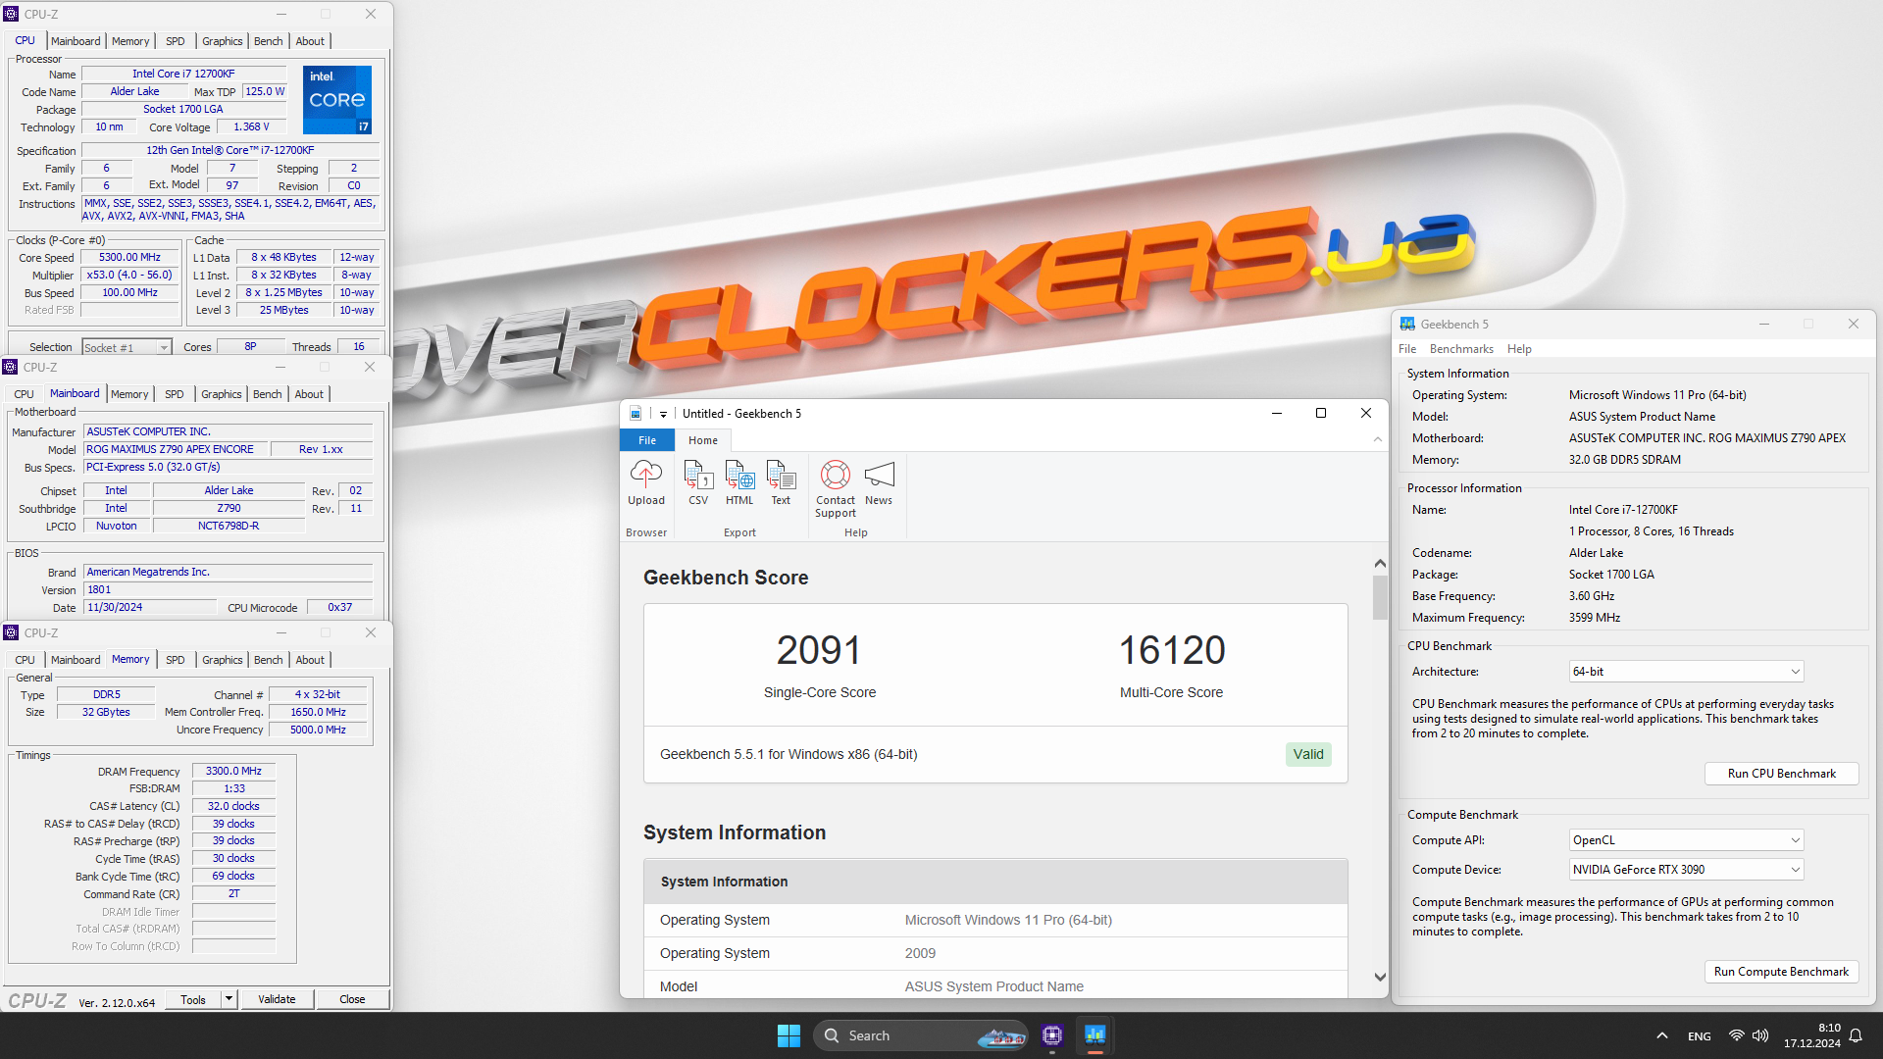Open File menu in Geekbench 5 window

coord(1407,349)
